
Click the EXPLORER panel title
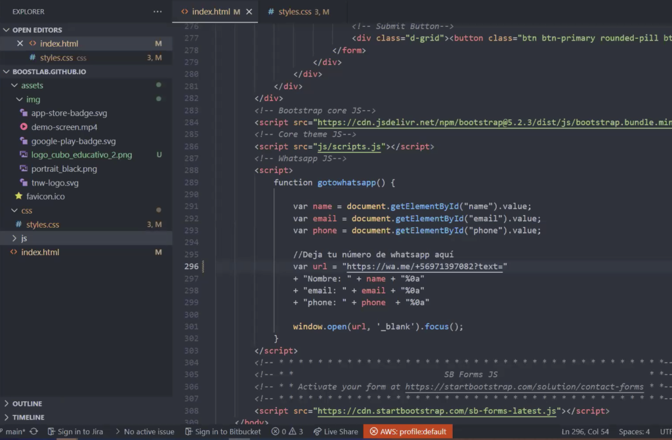click(x=28, y=12)
